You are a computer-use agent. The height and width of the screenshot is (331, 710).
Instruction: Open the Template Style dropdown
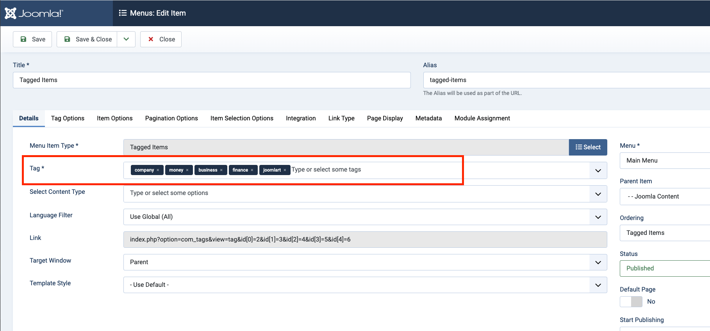click(x=598, y=285)
